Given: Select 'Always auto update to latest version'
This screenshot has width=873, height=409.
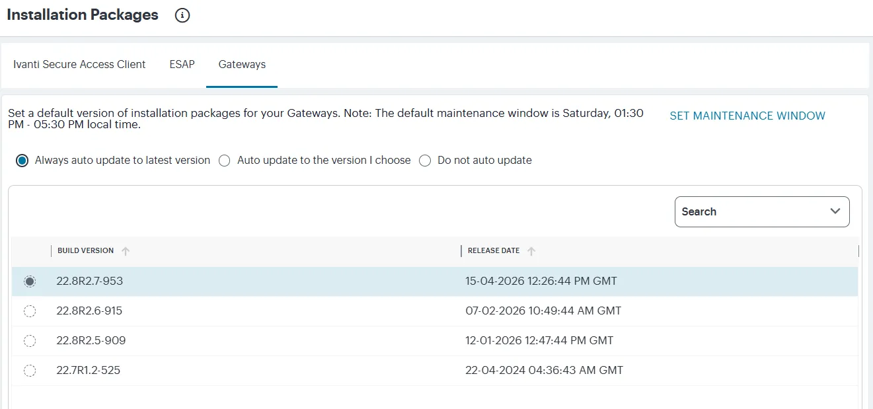Looking at the screenshot, I should [22, 161].
